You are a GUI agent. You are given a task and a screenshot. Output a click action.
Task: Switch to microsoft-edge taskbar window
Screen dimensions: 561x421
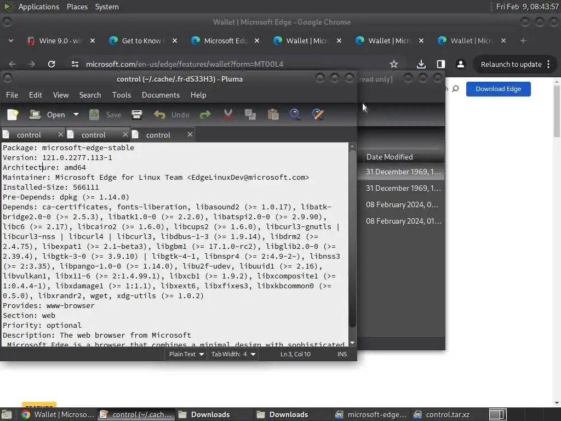click(371, 414)
